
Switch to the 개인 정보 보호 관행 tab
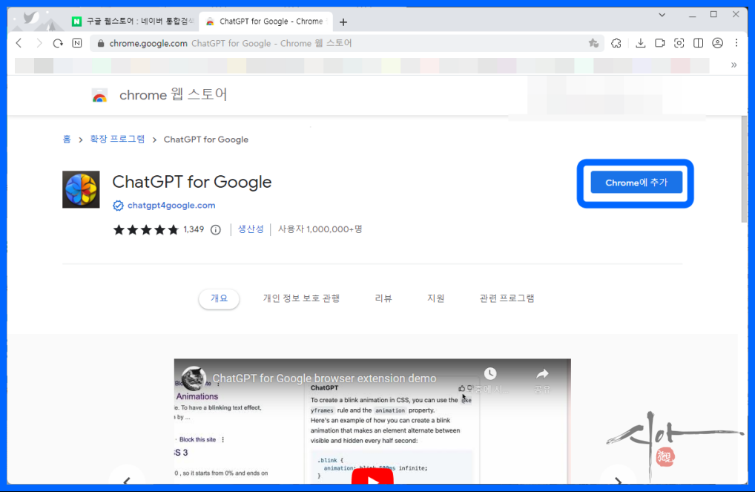click(301, 298)
